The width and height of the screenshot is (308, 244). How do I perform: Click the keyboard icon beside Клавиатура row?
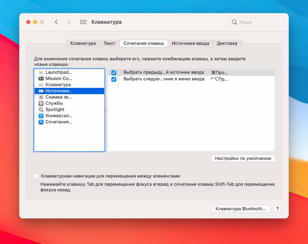click(41, 85)
